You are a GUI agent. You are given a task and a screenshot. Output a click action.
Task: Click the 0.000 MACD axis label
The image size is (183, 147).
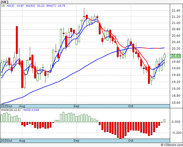176,122
